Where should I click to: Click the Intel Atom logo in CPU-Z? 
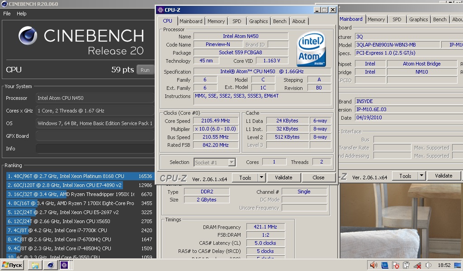[311, 49]
